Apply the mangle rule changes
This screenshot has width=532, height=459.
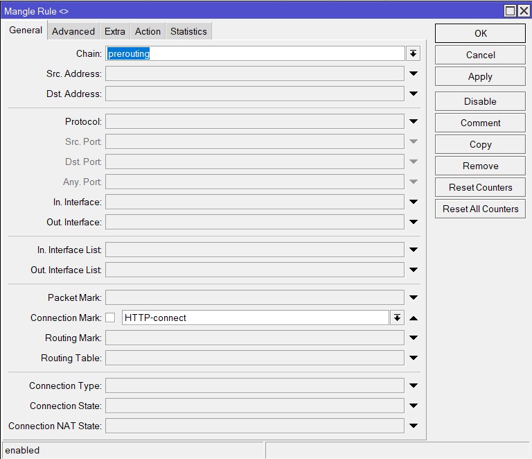[x=480, y=76]
